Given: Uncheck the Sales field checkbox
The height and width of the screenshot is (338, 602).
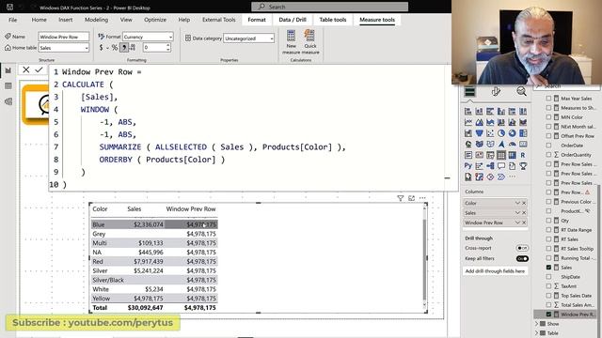Looking at the screenshot, I should 548,267.
